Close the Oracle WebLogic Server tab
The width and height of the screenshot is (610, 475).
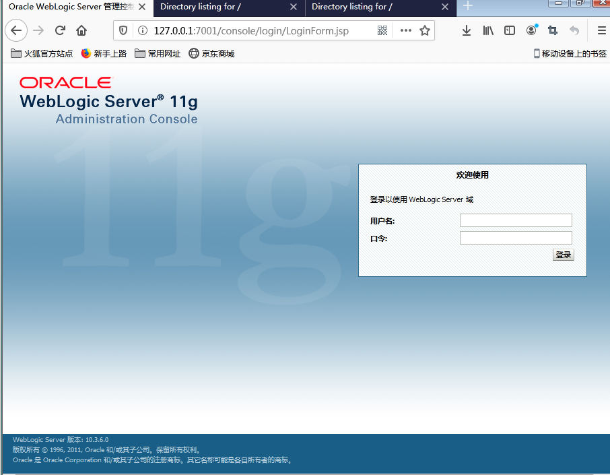pyautogui.click(x=142, y=7)
